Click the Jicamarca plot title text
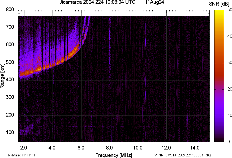Screen dimensions: 232x158 coord(99,2)
